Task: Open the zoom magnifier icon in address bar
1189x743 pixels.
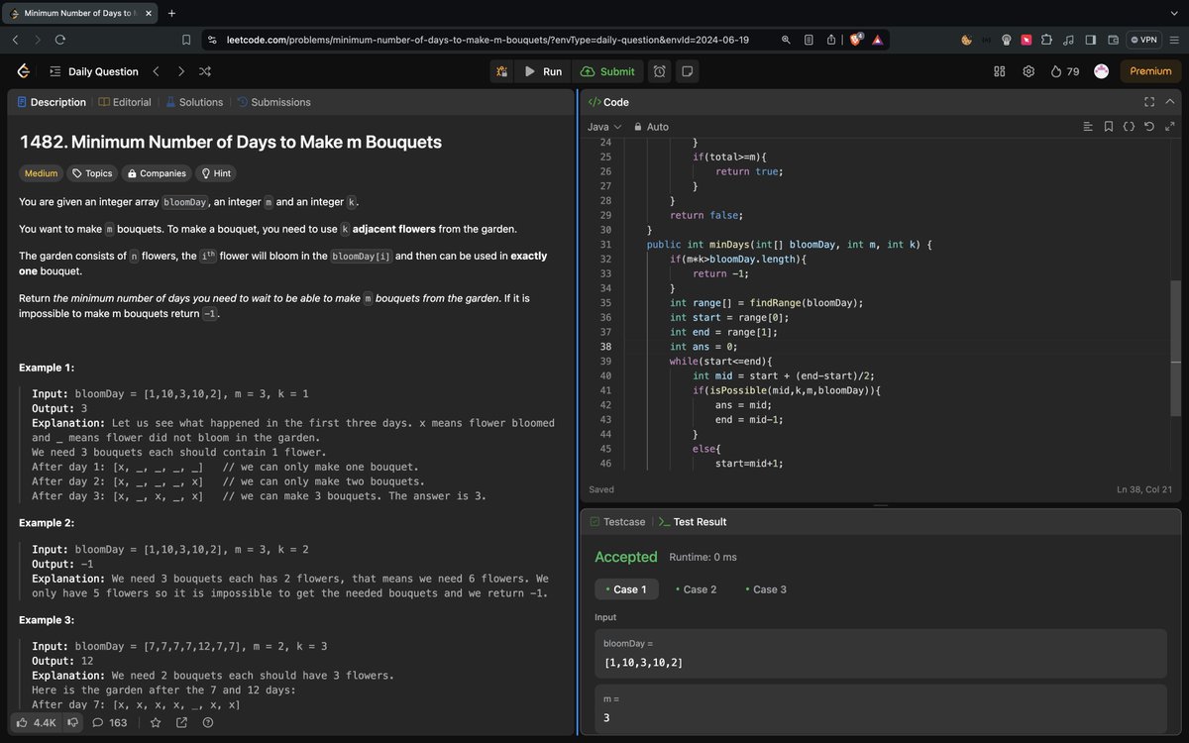Action: click(x=786, y=40)
